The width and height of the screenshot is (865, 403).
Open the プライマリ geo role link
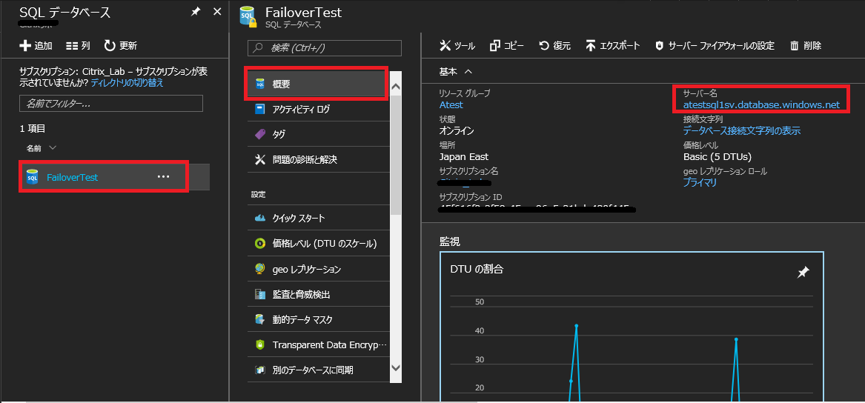[x=700, y=182]
